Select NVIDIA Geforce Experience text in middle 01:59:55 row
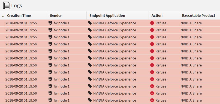 (x=114, y=30)
